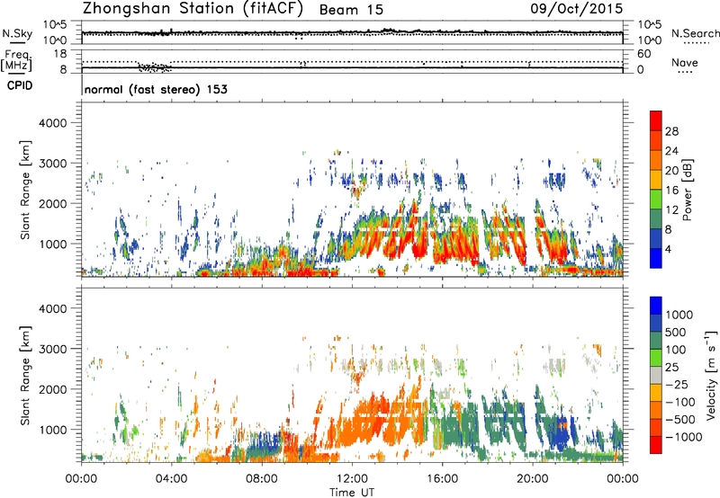
Task: Pick the dark green 100–500 velocity colorbar segment
Action: click(x=656, y=342)
